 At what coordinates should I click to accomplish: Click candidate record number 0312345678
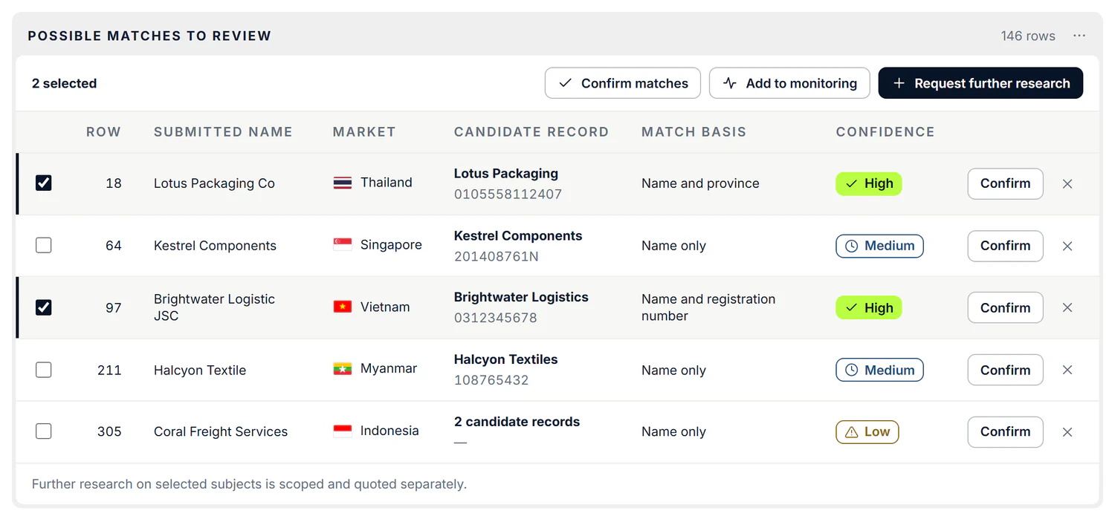(495, 318)
